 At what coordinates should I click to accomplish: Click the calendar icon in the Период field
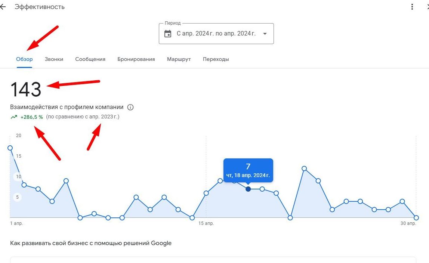tap(168, 34)
